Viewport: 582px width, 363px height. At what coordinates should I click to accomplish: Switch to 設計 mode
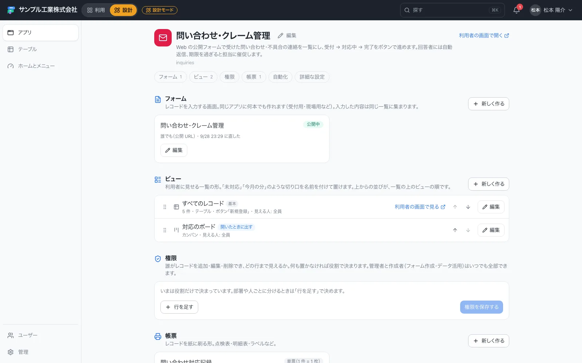[123, 10]
